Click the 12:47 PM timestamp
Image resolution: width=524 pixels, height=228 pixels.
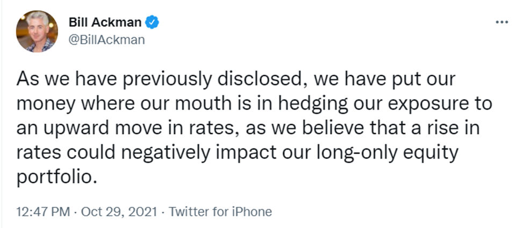coord(43,212)
